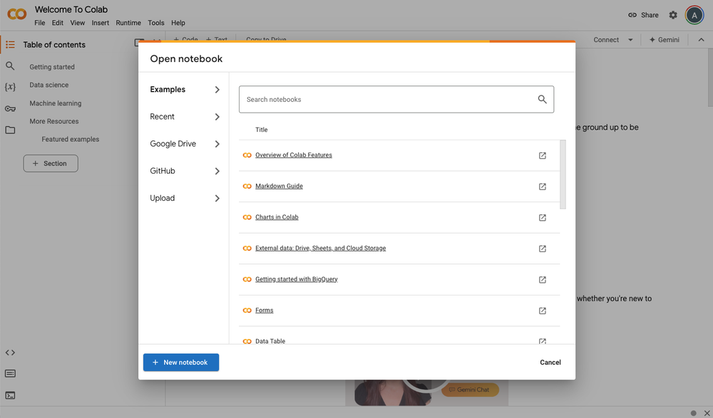Click the Search notebooks input field
This screenshot has height=418, width=713.
pyautogui.click(x=396, y=100)
